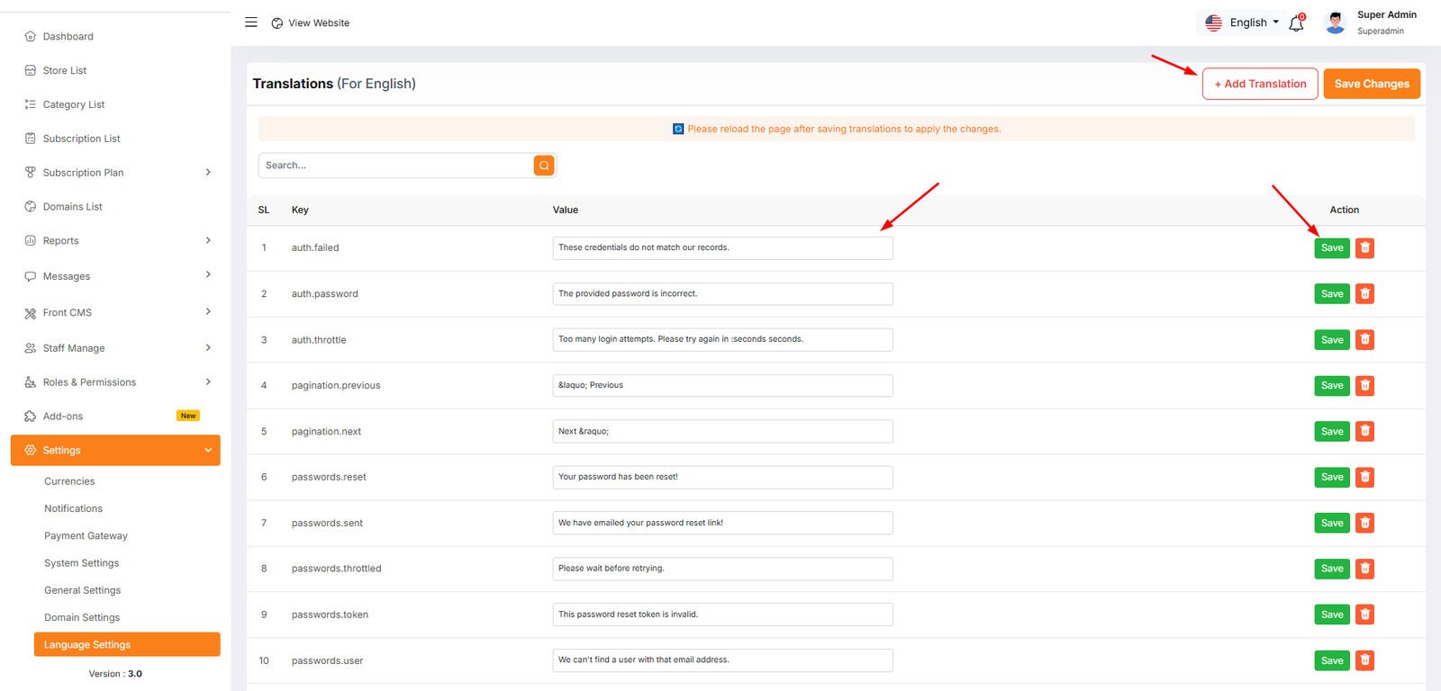Screen dimensions: 1441x691
Task: Click Super Admin profile avatar
Action: click(x=1336, y=22)
